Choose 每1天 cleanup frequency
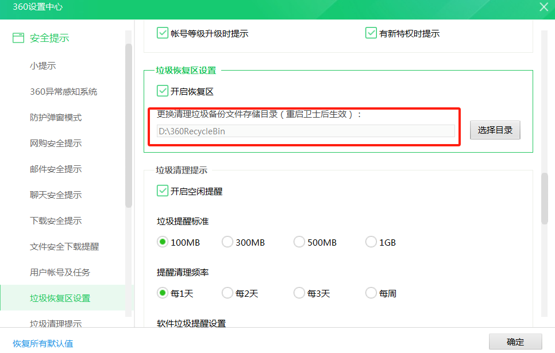Screen dimensions: 555x353 163,293
